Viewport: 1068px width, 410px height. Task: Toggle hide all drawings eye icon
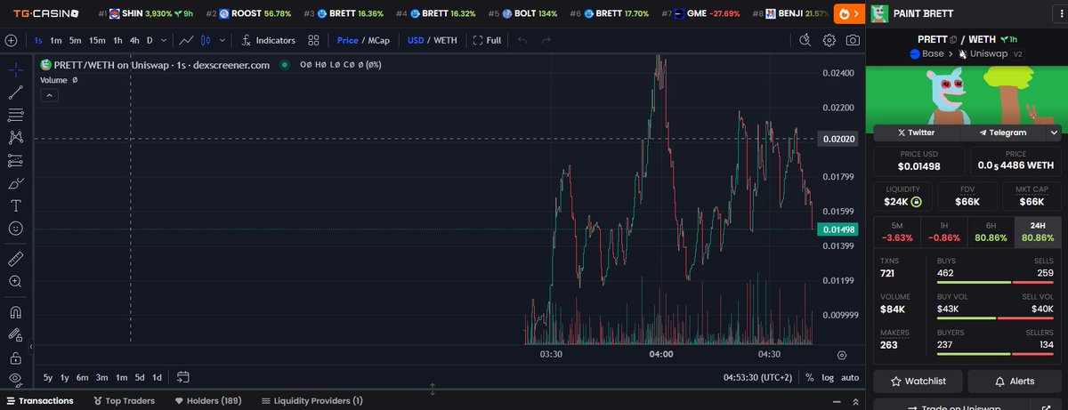15,380
